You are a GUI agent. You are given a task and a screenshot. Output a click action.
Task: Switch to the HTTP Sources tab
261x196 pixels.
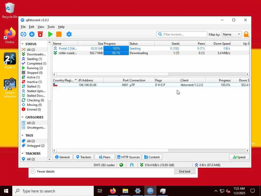click(128, 157)
